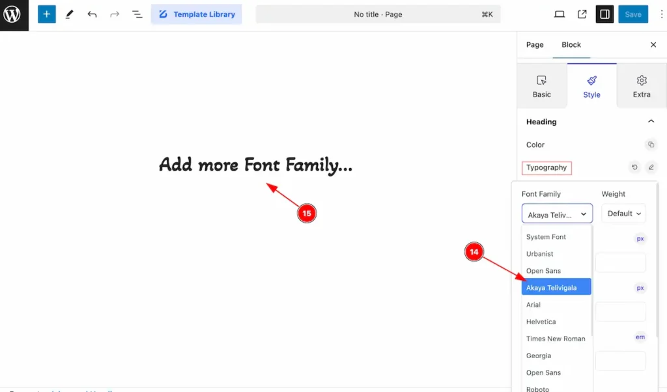Select the pencil Tools icon

click(x=69, y=14)
